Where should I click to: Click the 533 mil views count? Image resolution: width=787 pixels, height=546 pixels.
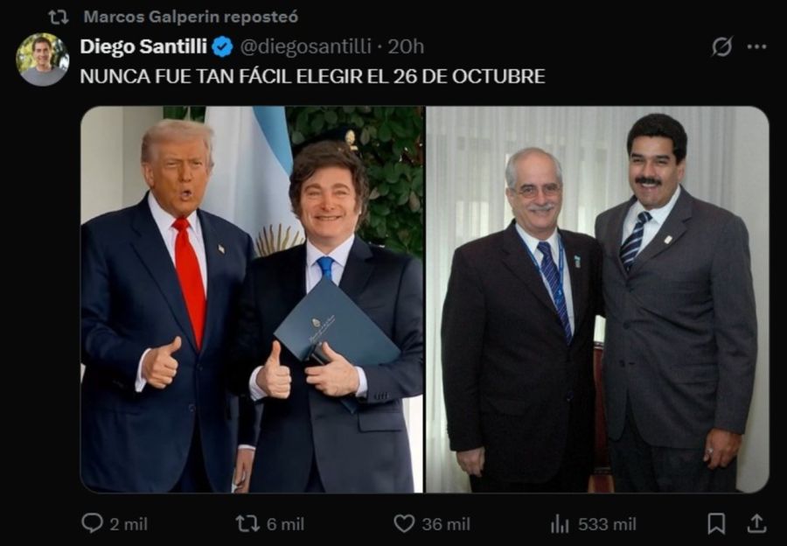pos(606,523)
